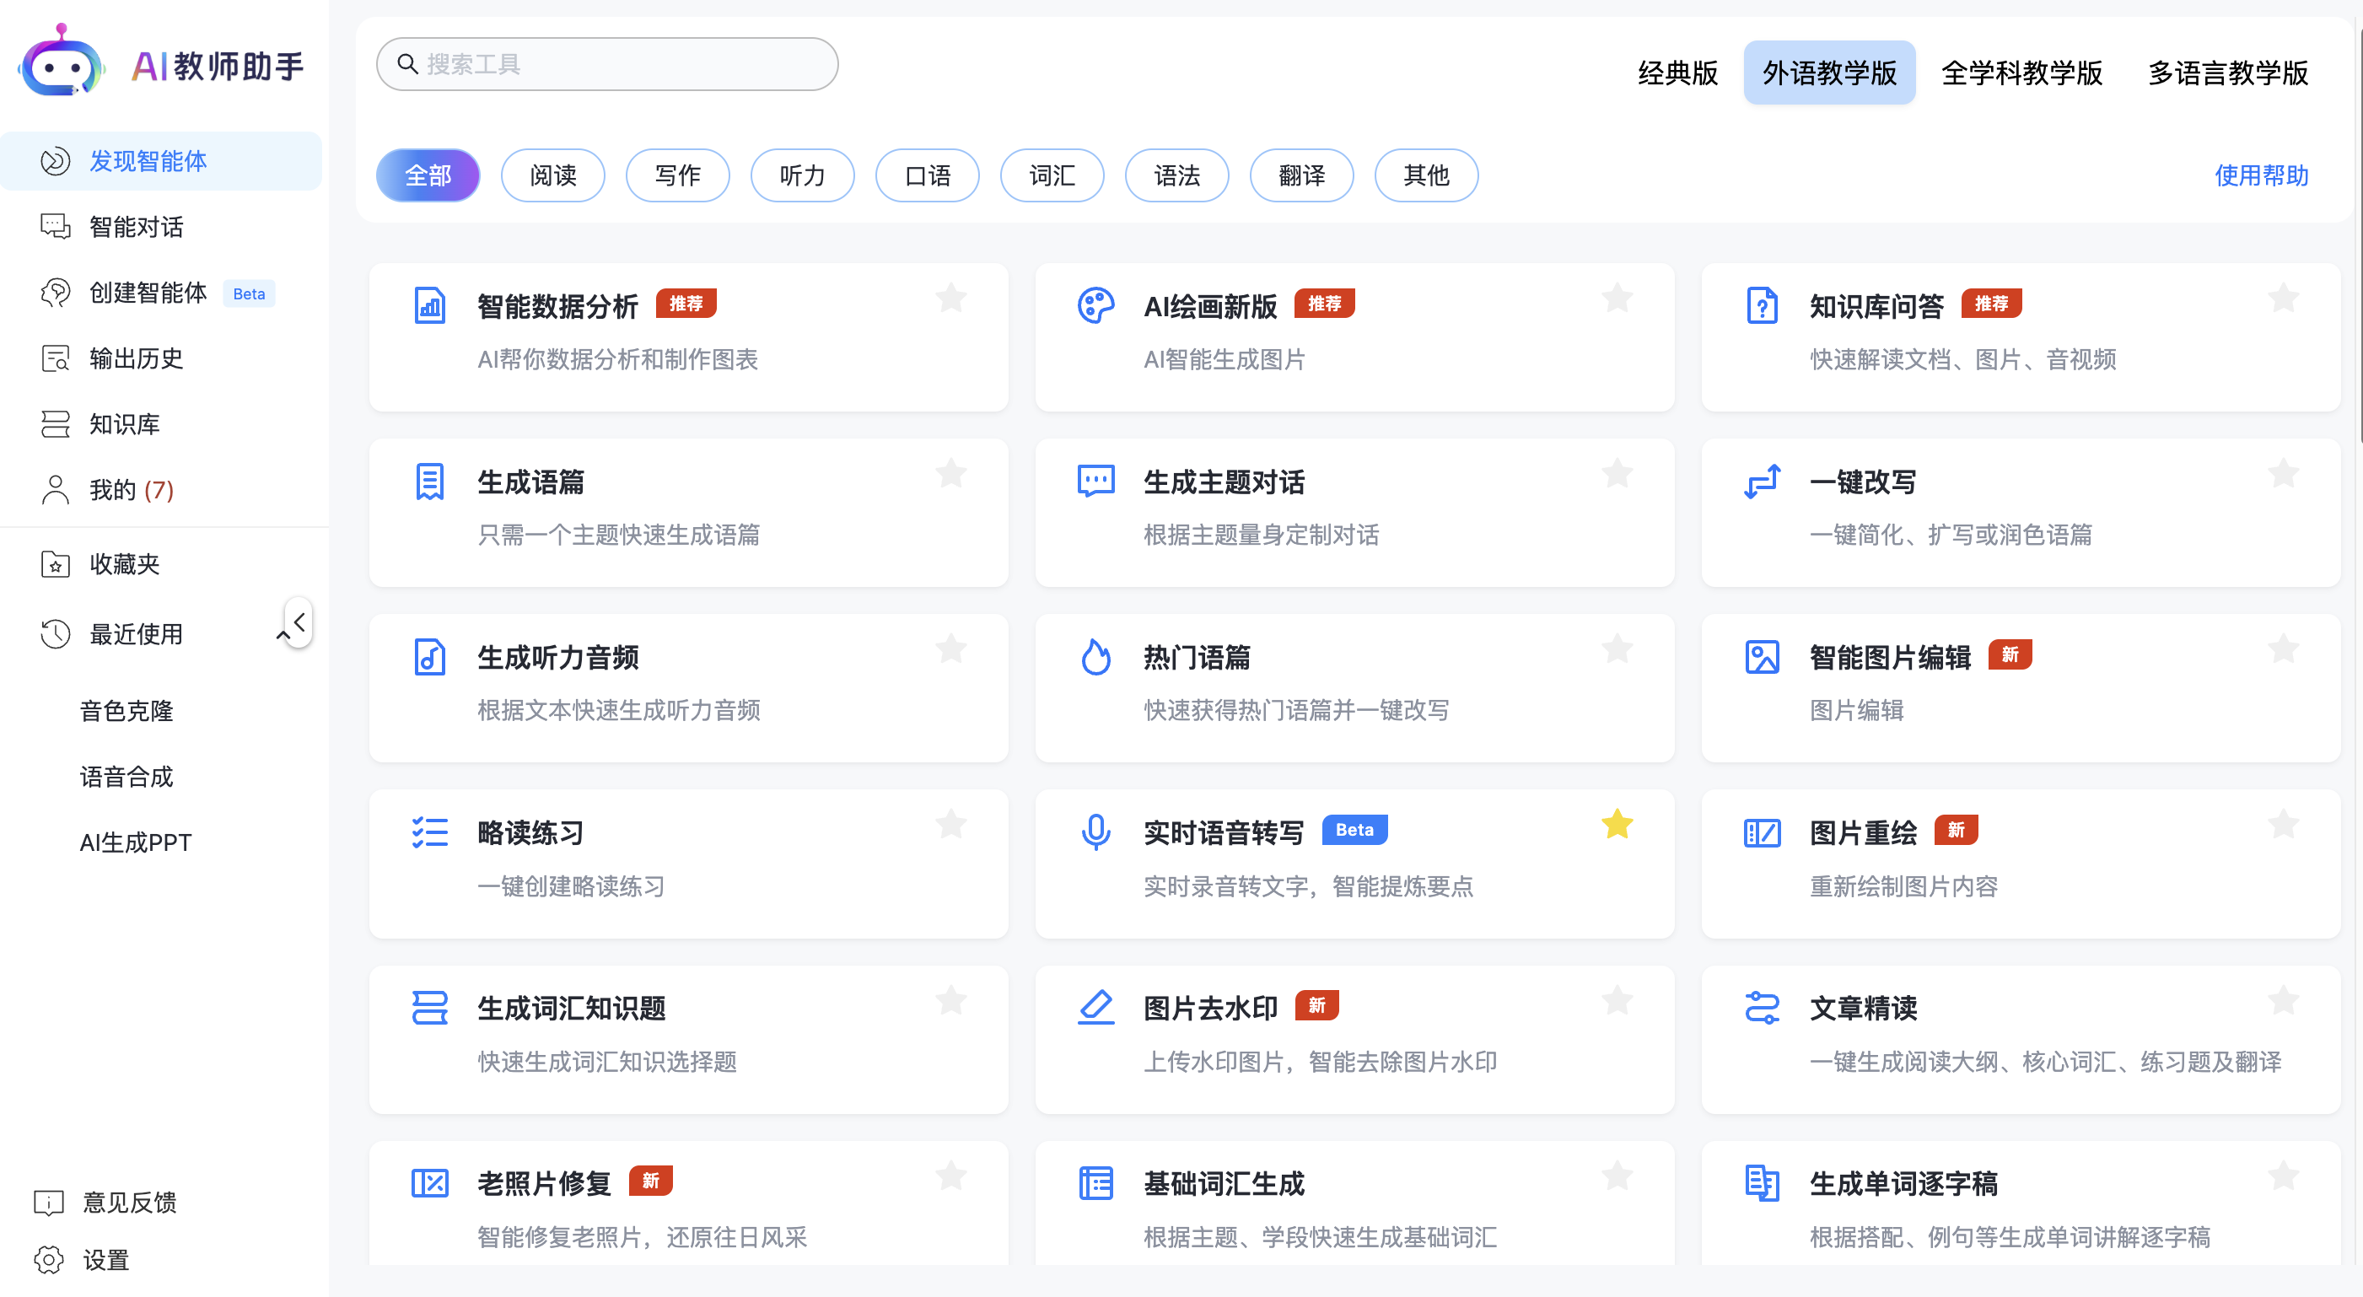Open the 使用帮助 link
2363x1297 pixels.
point(2260,175)
